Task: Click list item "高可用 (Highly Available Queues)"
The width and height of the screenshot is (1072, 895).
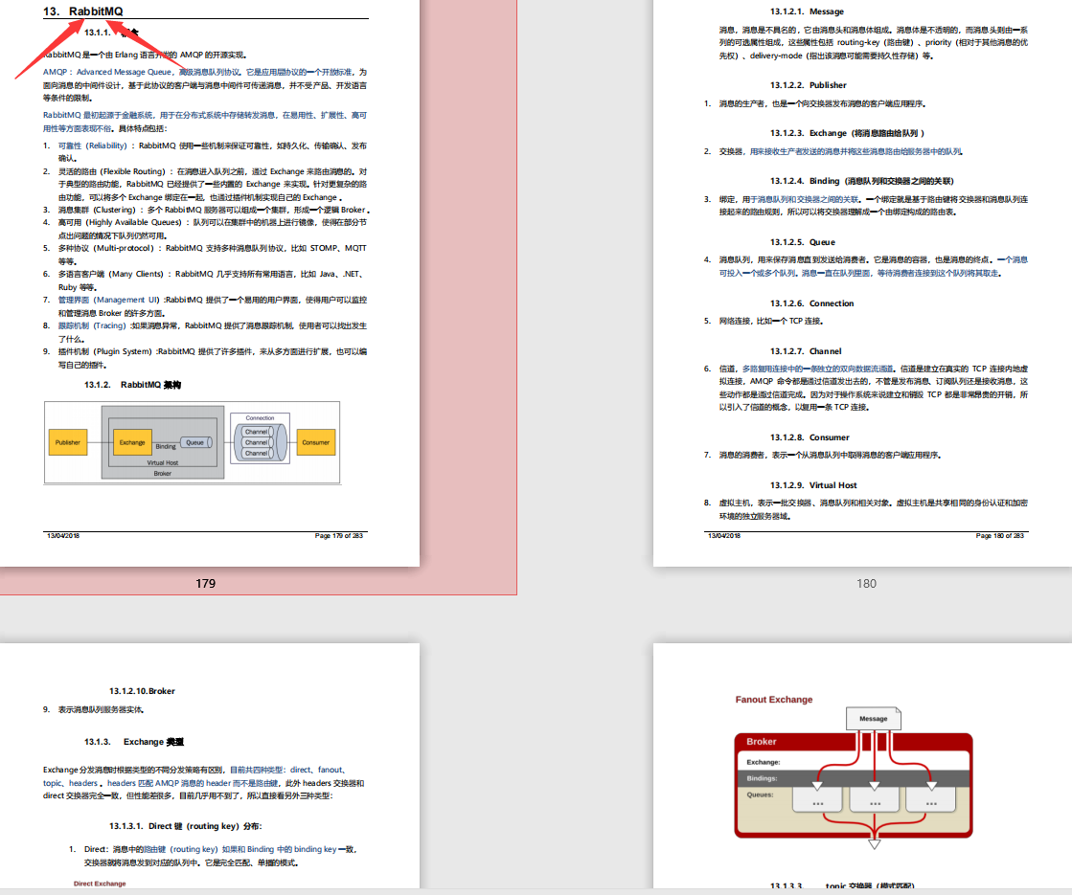Action: [120, 222]
